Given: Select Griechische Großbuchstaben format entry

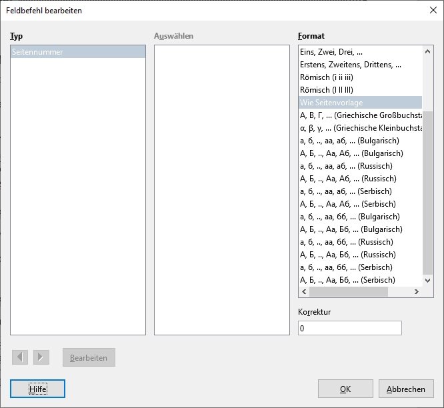Looking at the screenshot, I should [x=360, y=115].
